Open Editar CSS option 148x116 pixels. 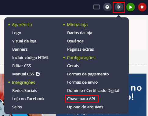point(22,66)
